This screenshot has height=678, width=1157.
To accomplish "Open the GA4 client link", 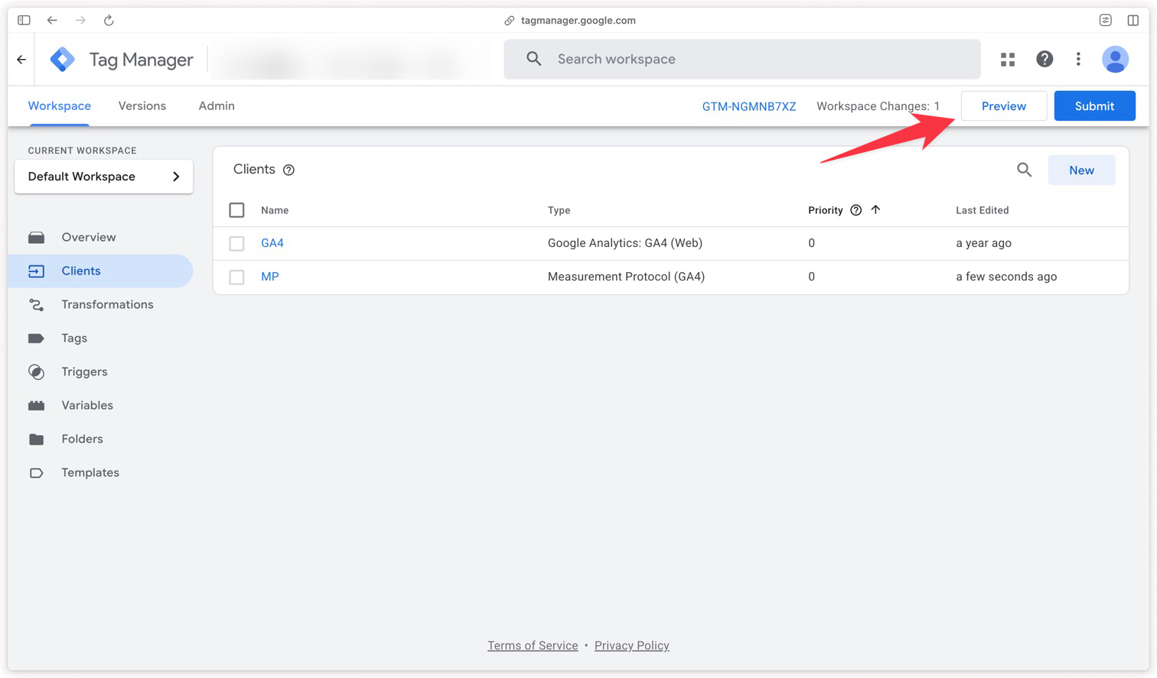I will [x=272, y=243].
